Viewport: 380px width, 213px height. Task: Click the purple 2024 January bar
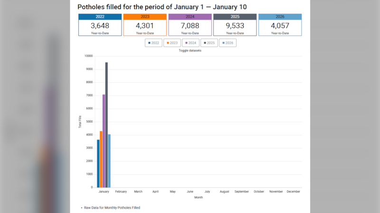coord(104,141)
